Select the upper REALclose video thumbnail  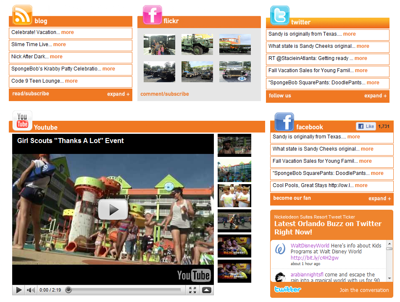[x=234, y=246]
